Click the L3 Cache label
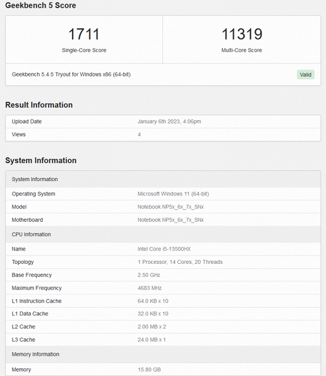This screenshot has height=376, width=326. 23,340
